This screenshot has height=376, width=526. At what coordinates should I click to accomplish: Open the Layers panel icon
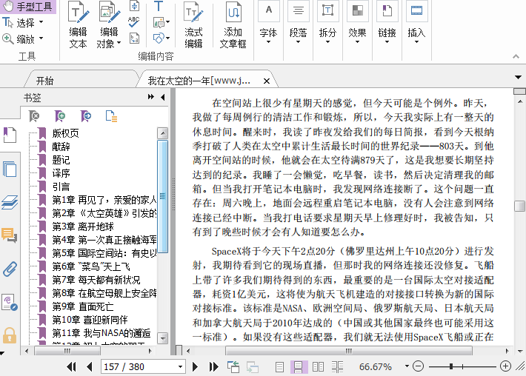click(x=10, y=201)
